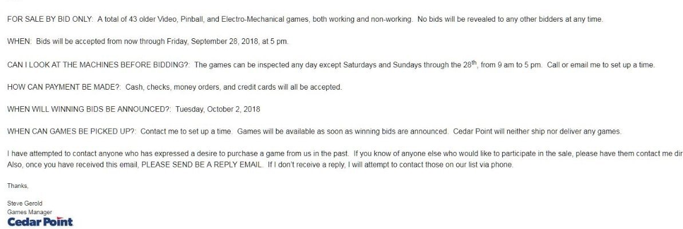Click the 'Thanks,' closing line
The image size is (683, 229).
pos(18,186)
